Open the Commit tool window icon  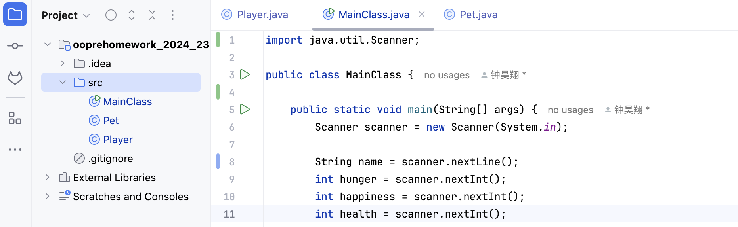15,46
